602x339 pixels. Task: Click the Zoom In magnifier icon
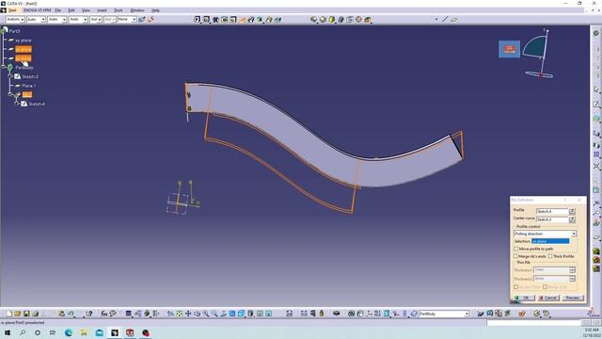(206, 314)
